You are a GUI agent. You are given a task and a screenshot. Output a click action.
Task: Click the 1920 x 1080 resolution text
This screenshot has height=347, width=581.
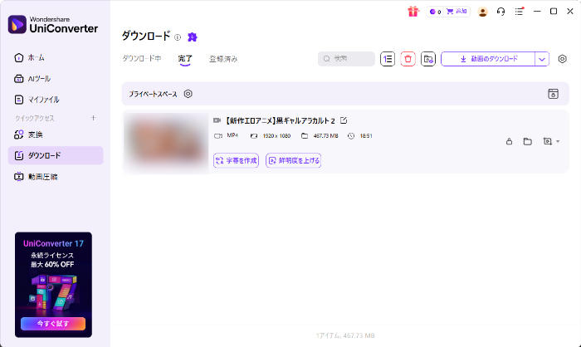tap(276, 136)
